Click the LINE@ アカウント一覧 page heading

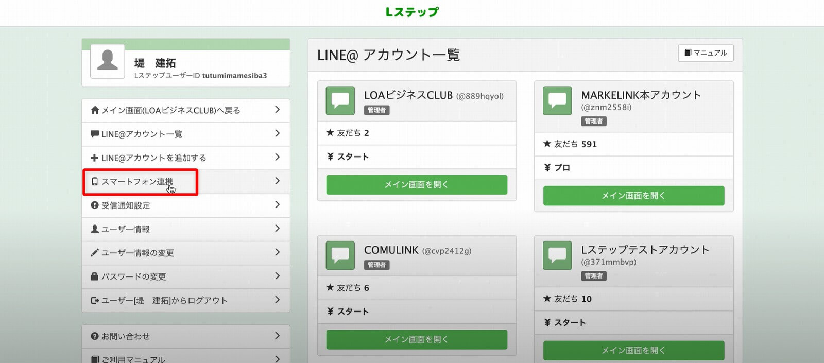tap(388, 55)
